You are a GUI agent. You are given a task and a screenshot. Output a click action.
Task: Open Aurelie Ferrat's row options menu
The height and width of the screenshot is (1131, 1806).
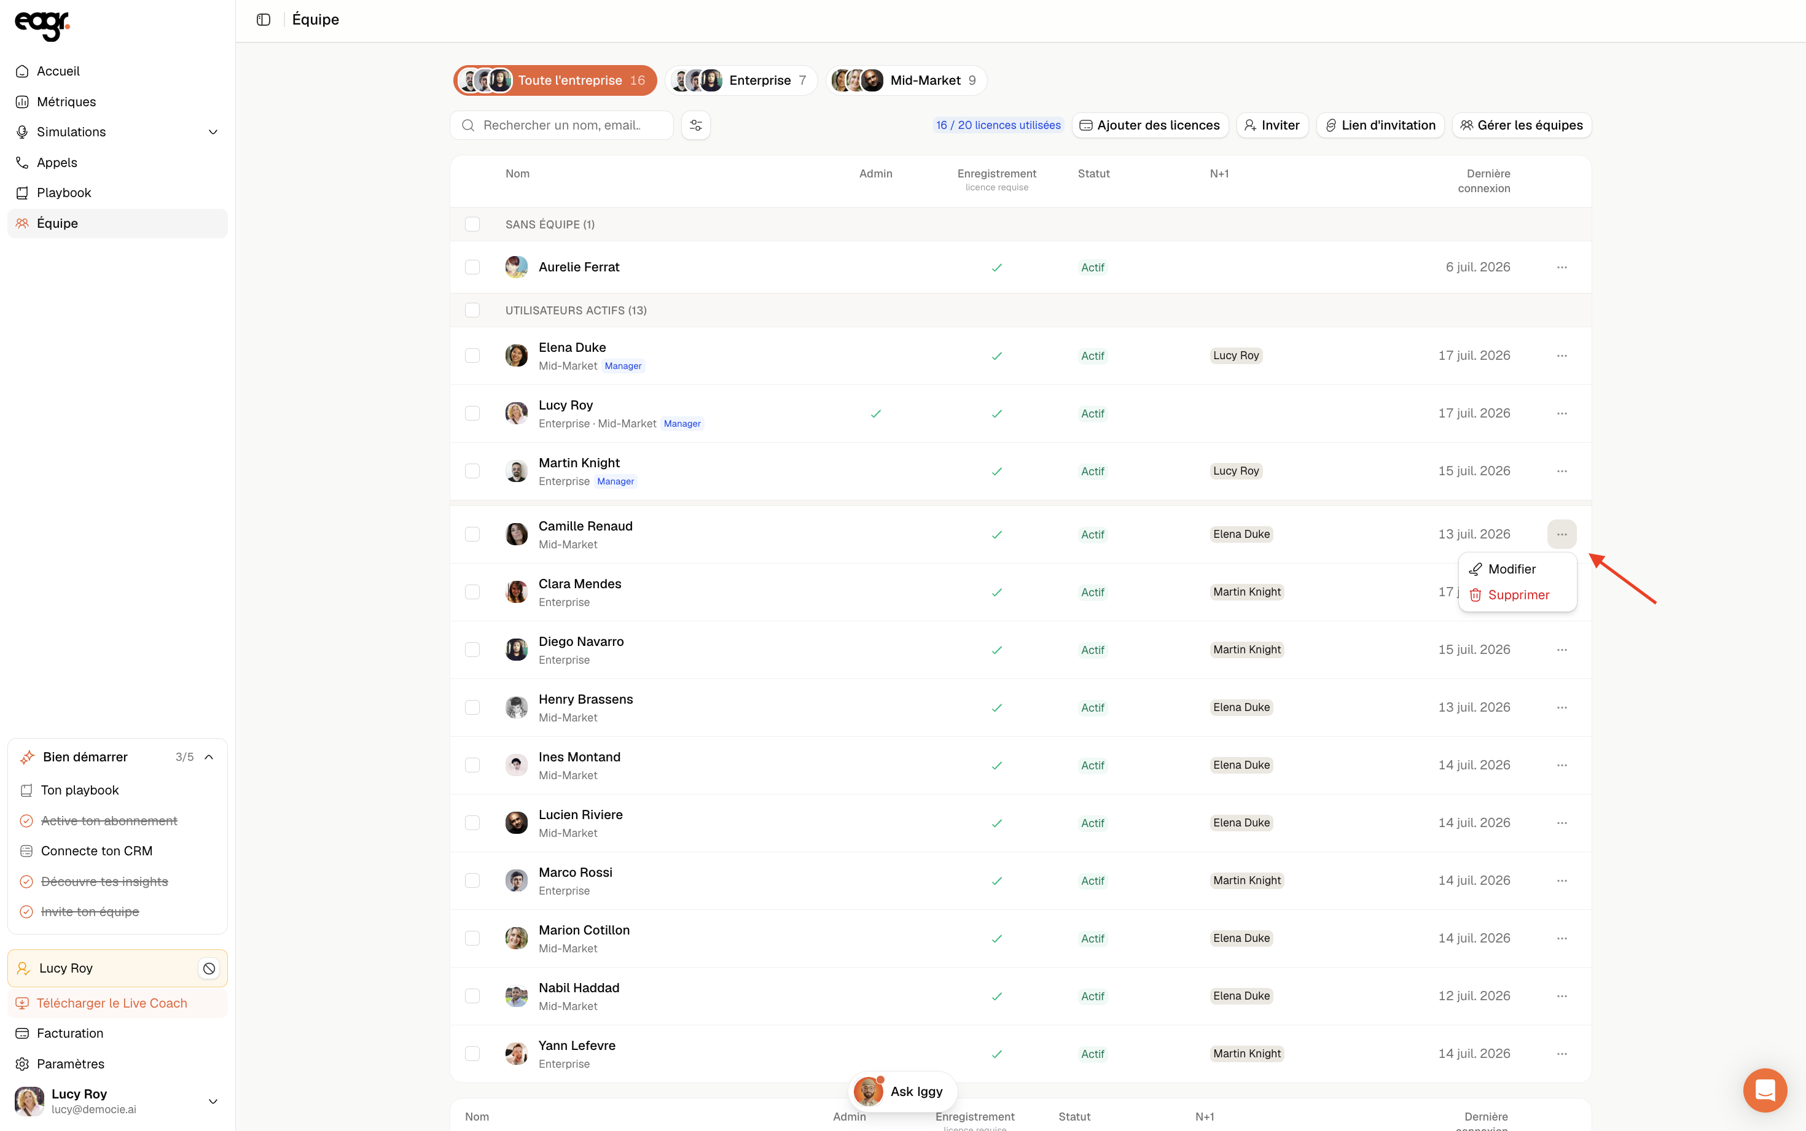click(x=1562, y=267)
